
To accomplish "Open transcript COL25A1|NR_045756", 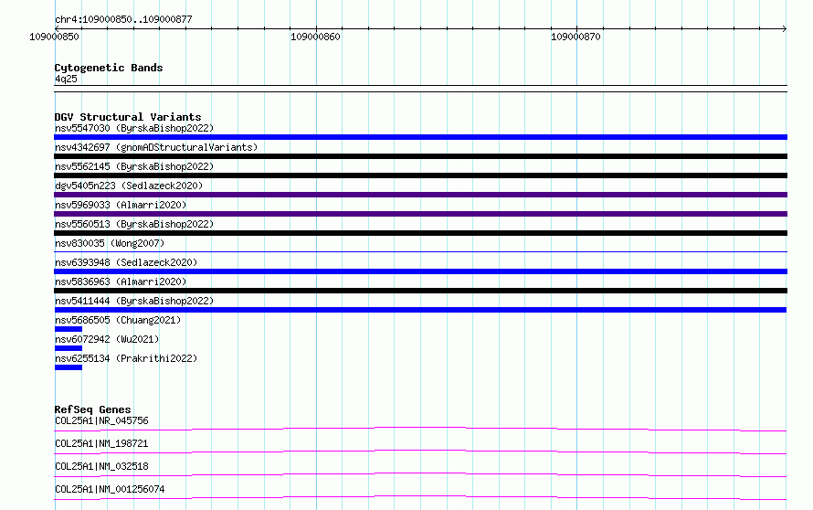I will coord(101,420).
